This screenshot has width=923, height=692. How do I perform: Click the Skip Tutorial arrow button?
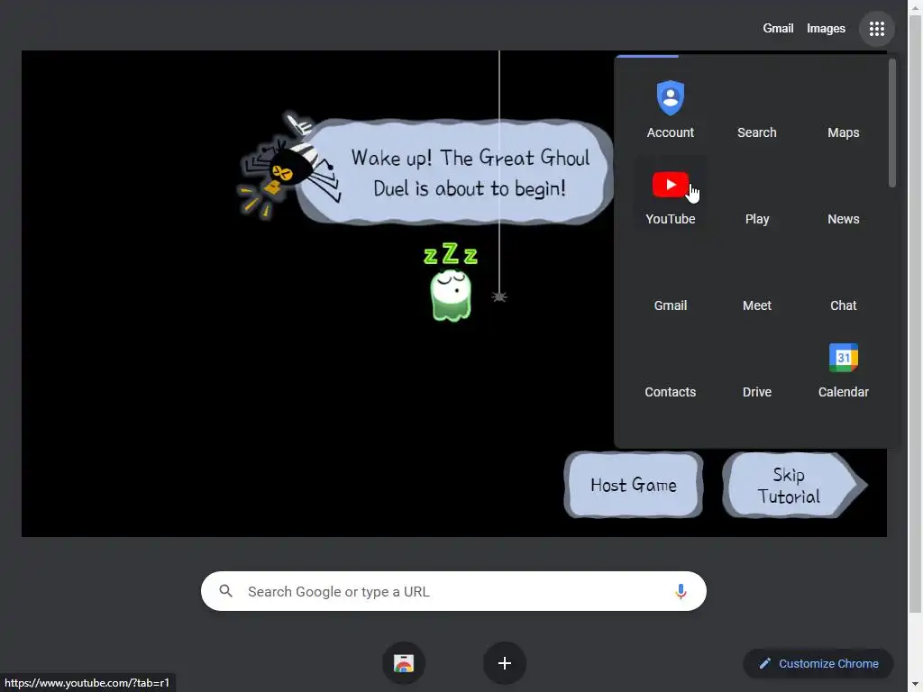794,485
